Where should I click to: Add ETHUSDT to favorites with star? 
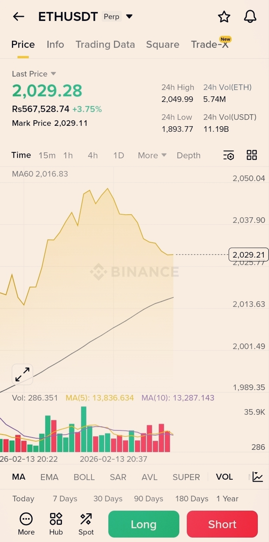(x=224, y=16)
